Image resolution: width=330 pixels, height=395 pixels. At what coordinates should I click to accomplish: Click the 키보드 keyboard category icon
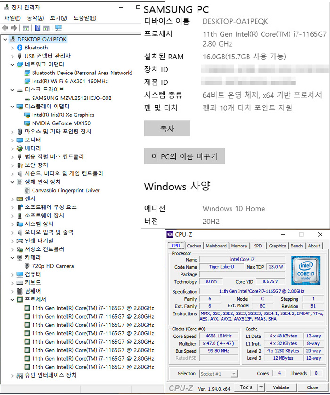[x=20, y=283]
